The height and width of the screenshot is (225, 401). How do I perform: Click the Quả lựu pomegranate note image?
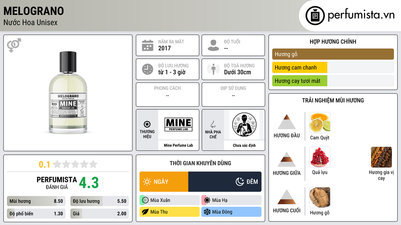(320, 157)
